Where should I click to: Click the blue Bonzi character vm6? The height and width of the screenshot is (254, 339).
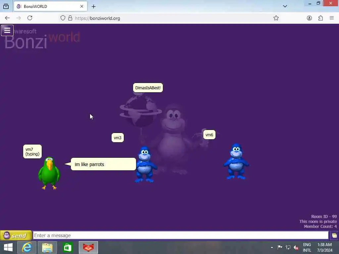[236, 161]
